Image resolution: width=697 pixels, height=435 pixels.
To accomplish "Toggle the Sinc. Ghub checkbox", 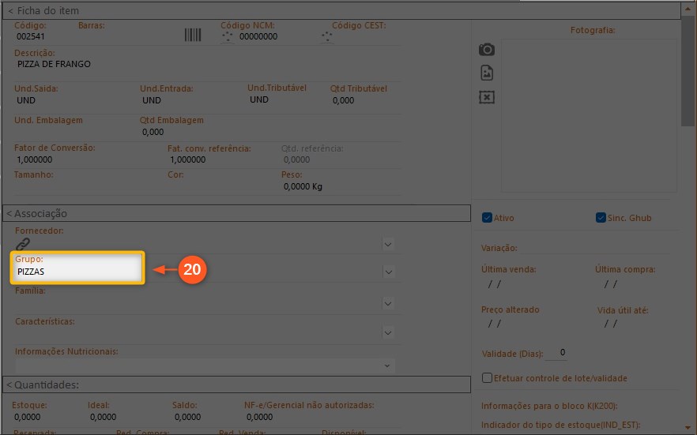I will pos(601,218).
